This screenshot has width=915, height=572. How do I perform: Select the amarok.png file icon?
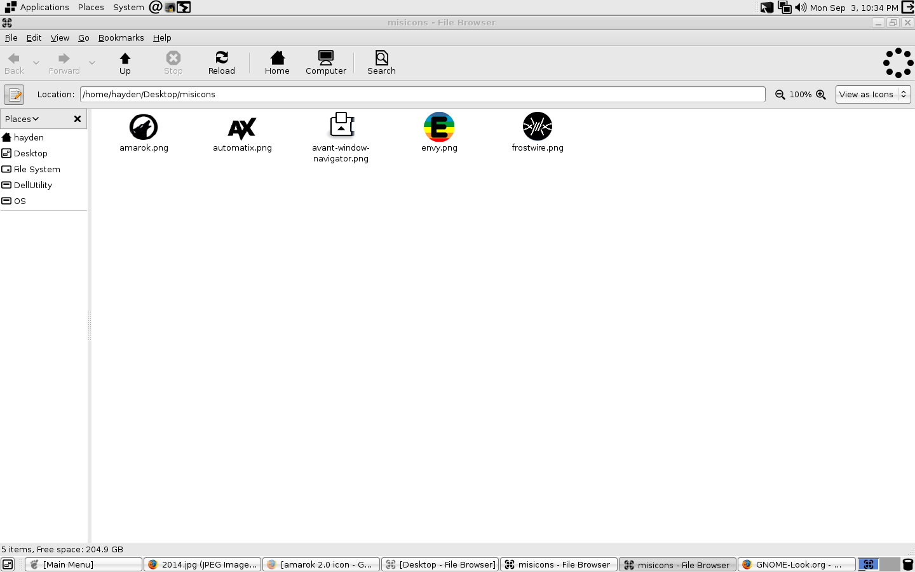click(144, 126)
